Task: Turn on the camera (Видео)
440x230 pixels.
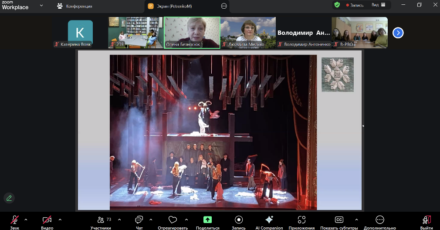Action: coord(47,220)
